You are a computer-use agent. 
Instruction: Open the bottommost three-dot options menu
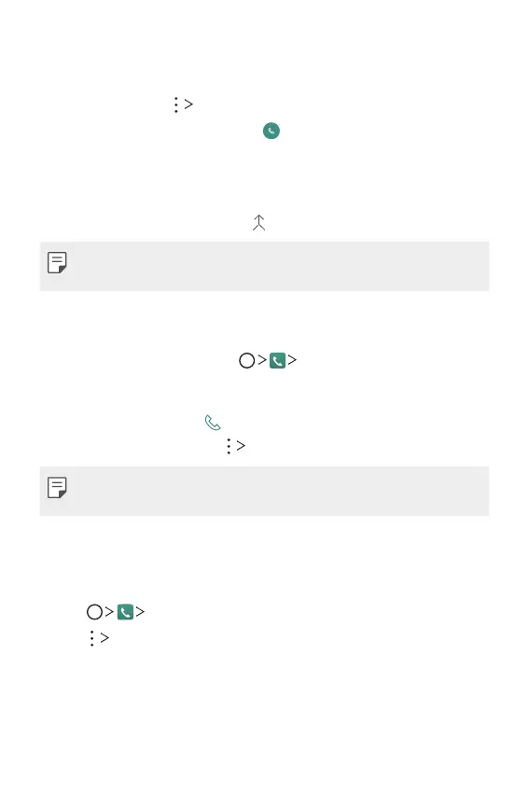pos(91,638)
